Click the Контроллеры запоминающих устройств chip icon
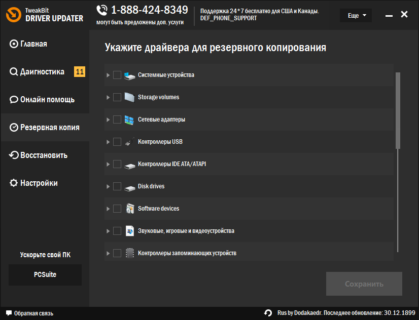Screen dimensions: 419x320 (x=129, y=253)
